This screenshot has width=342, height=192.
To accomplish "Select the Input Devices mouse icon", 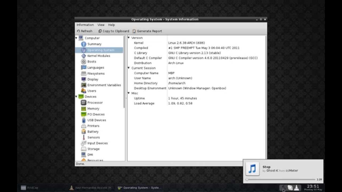I will click(84, 143).
